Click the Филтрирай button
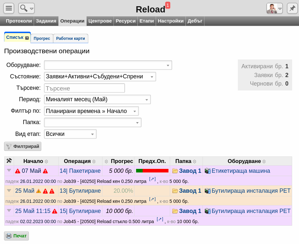 (x=23, y=146)
